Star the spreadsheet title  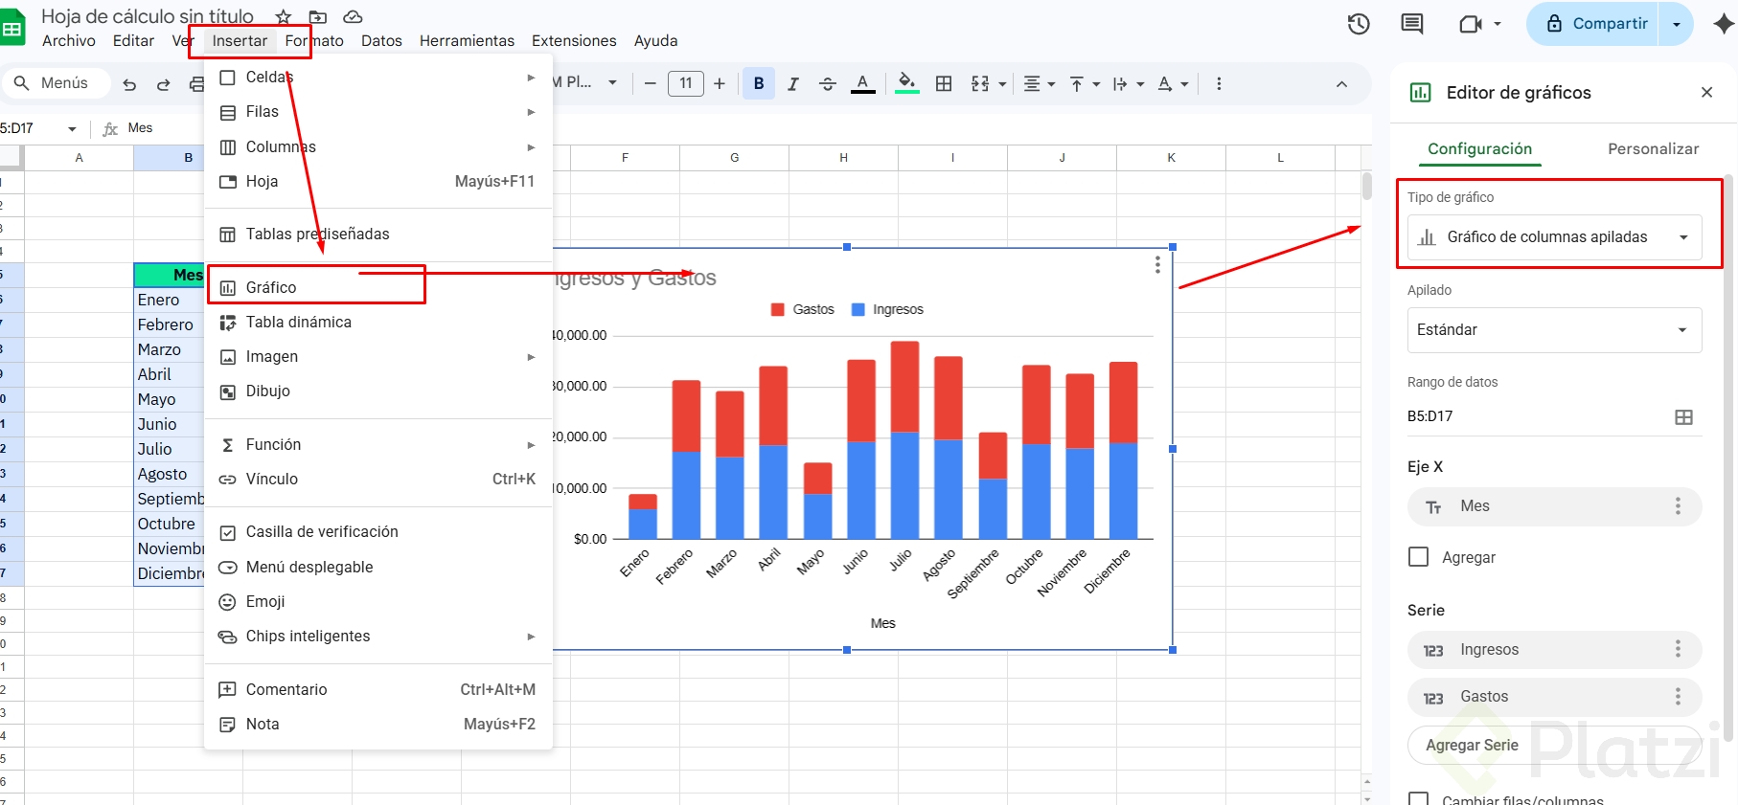tap(284, 17)
